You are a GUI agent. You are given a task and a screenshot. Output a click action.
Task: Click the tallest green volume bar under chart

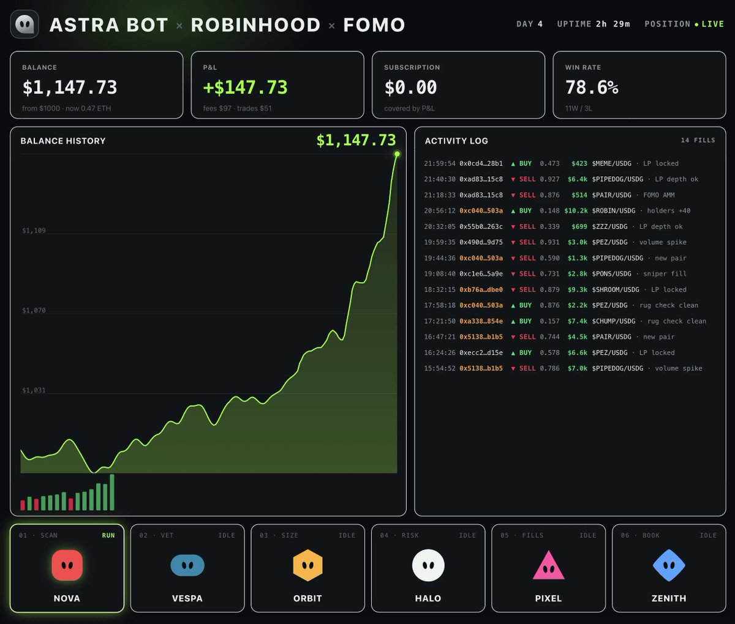tap(112, 492)
